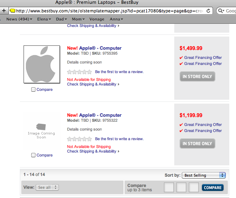Open the Vonage bookmark

coord(97,19)
